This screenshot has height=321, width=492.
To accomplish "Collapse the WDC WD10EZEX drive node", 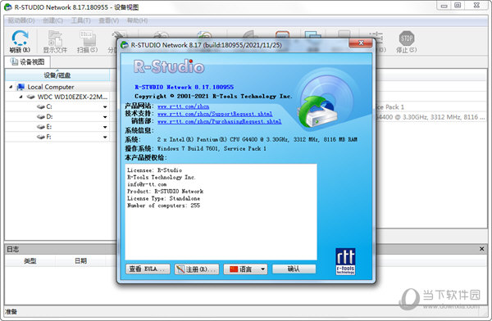I will click(x=20, y=97).
